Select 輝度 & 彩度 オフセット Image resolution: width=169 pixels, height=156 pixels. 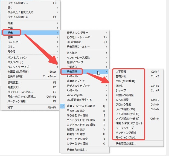click(136, 123)
